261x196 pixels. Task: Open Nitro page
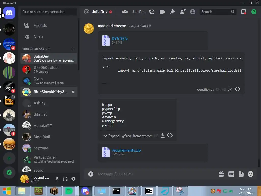tap(49, 37)
